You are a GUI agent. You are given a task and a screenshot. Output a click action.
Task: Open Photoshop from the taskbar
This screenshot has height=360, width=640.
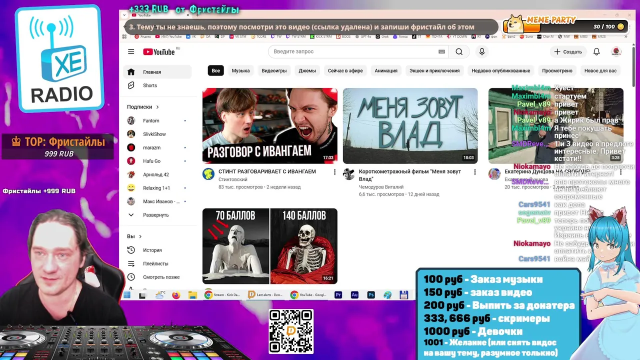[371, 295]
